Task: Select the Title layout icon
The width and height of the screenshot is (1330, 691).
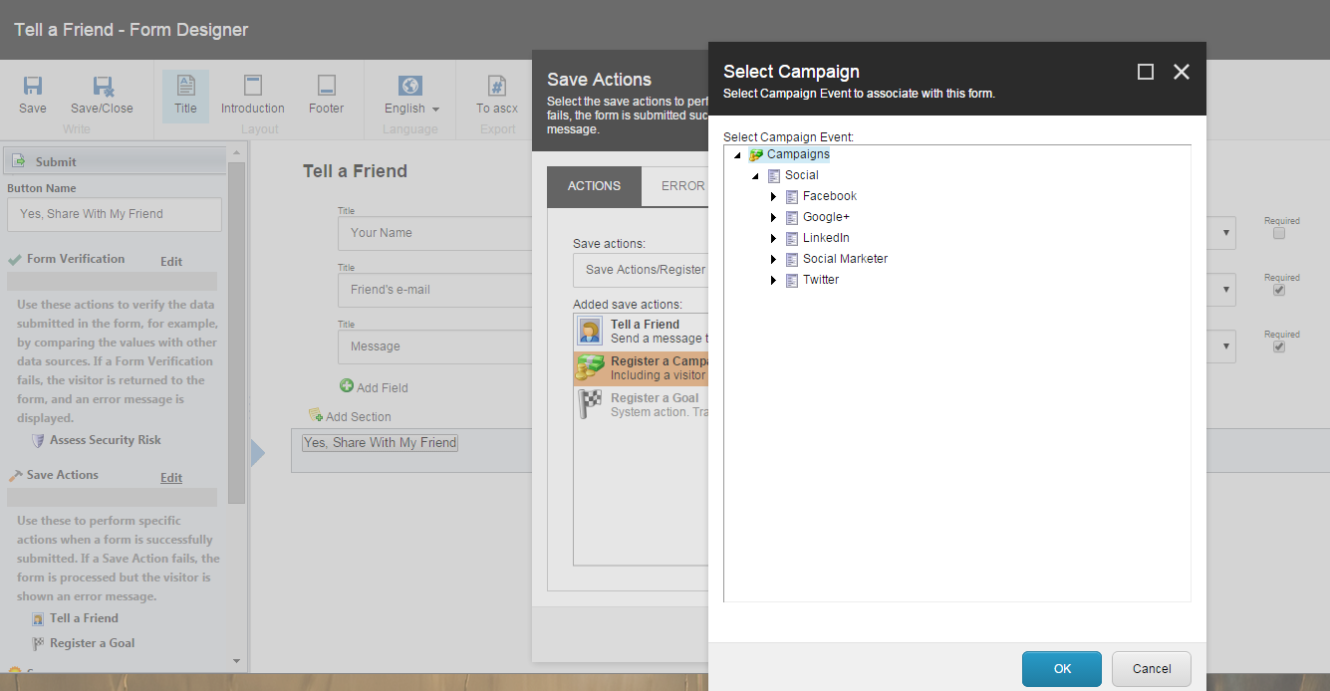Action: (186, 87)
